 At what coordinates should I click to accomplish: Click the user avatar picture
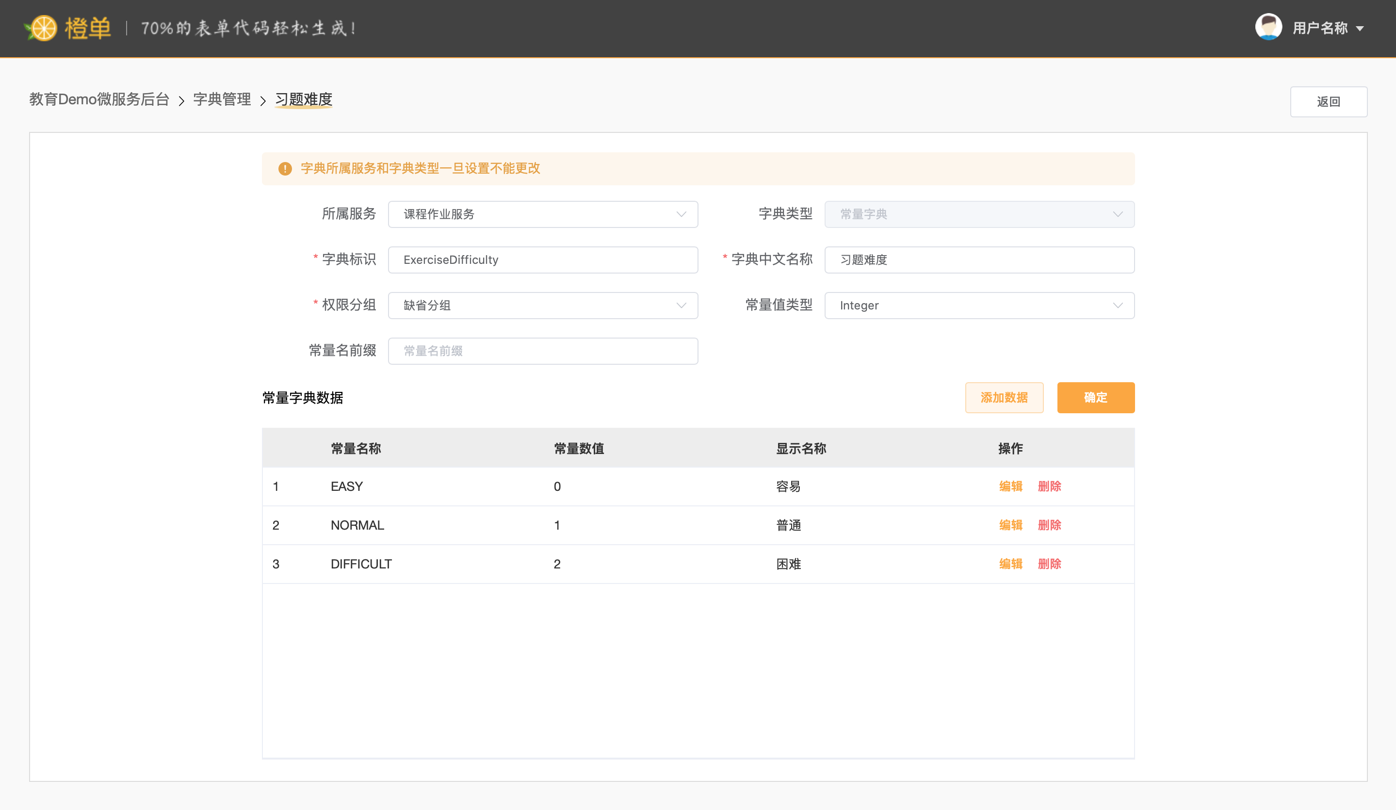point(1268,27)
